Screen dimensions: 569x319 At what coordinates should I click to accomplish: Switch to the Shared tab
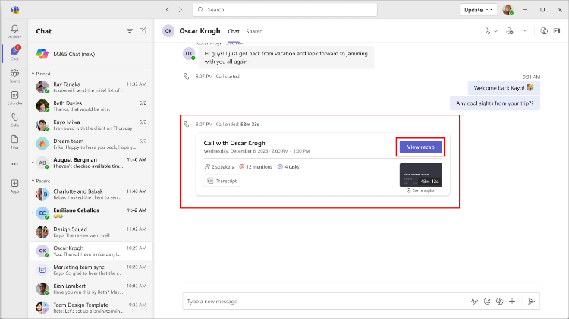[x=254, y=31]
